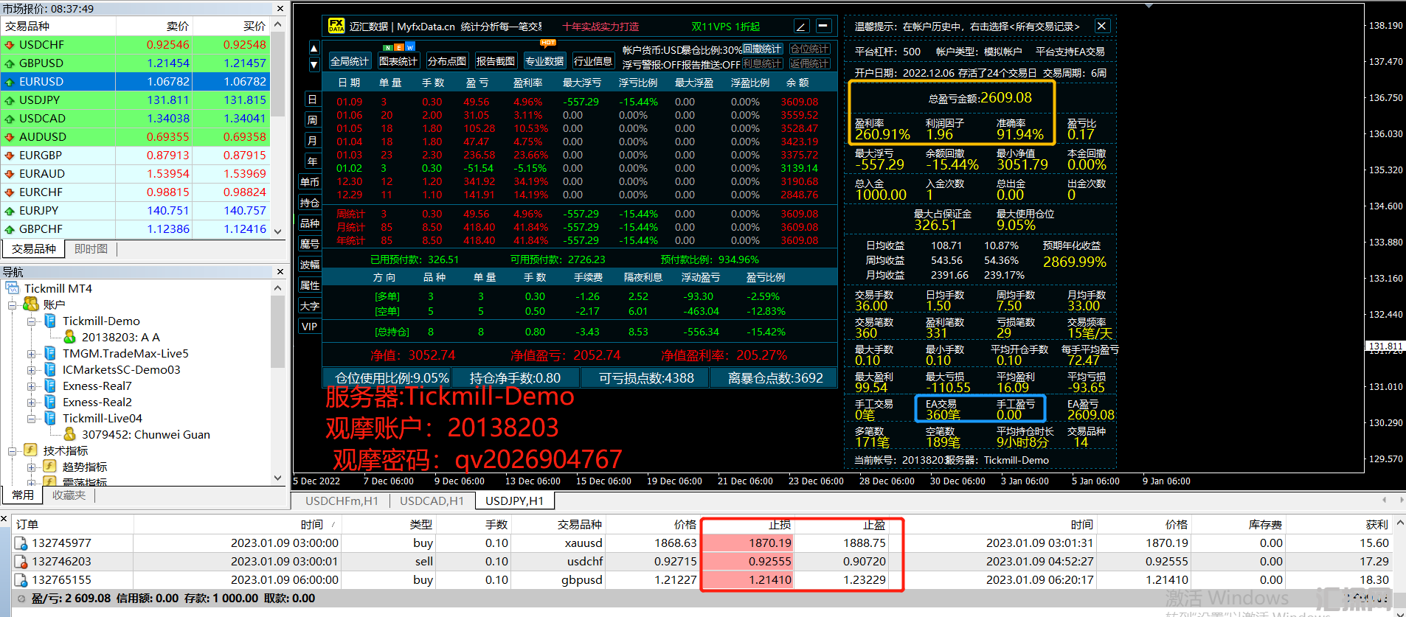Screen dimensions: 1406x617
Task: Toggle the 单币 side button
Action: click(x=310, y=182)
